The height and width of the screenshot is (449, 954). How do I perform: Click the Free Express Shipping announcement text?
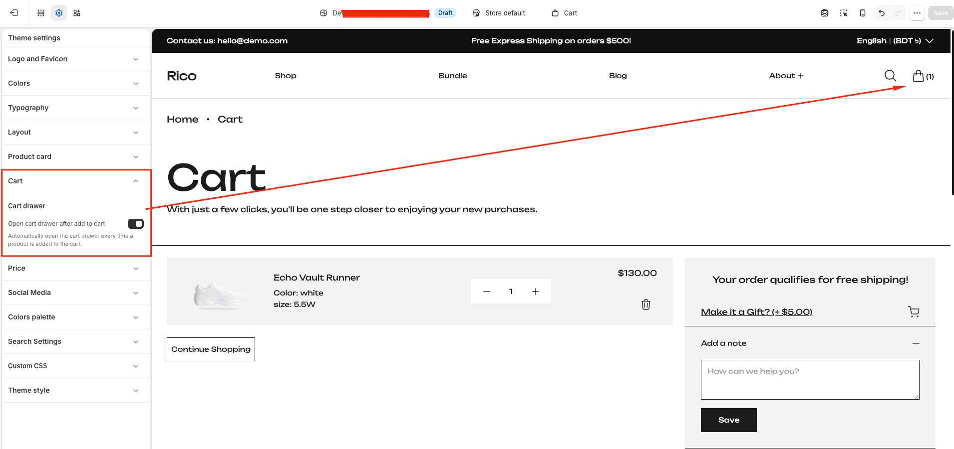[551, 41]
